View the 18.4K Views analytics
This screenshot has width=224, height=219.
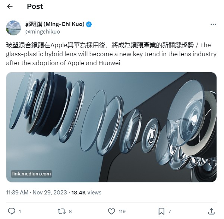pos(86,193)
